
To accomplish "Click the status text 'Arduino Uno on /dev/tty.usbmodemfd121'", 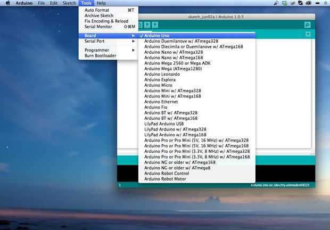I will 280,185.
